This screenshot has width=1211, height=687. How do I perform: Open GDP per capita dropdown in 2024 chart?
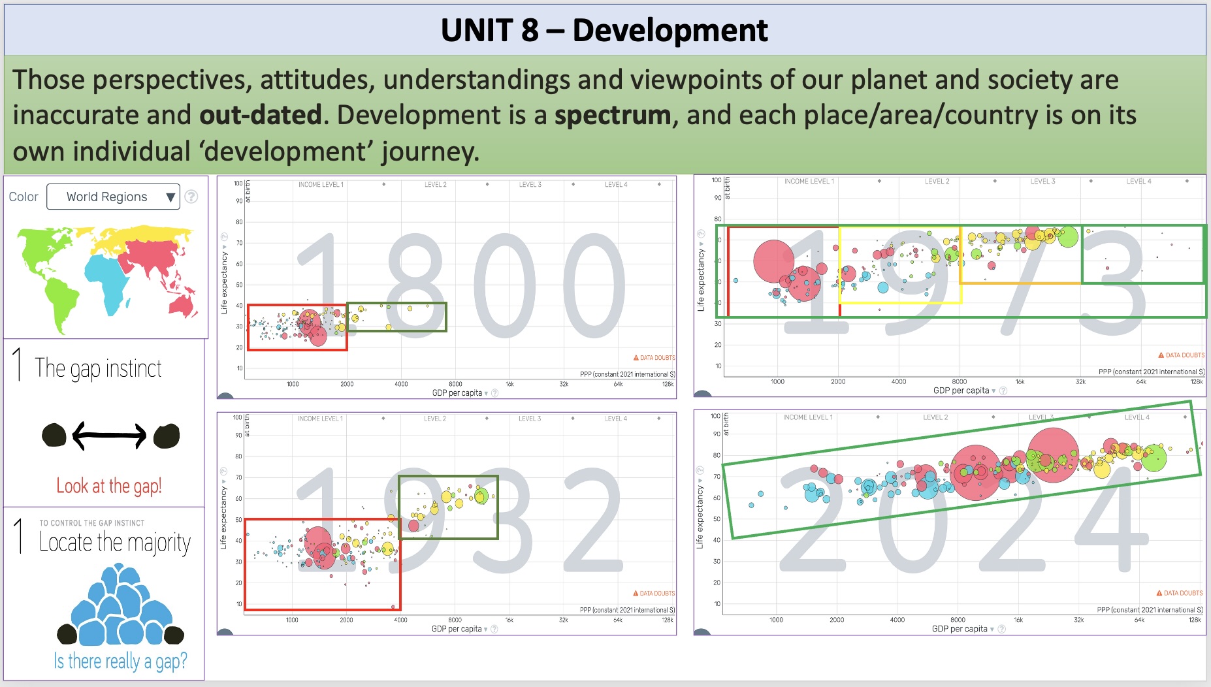tap(963, 629)
